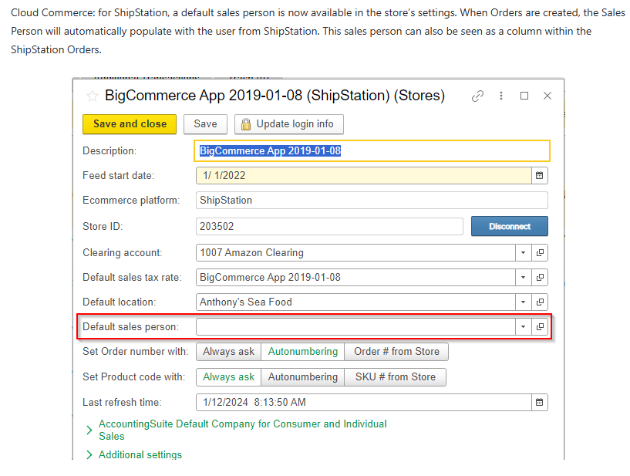The image size is (630, 476).
Task: Maximize the BigCommerce App store window
Action: 524,96
